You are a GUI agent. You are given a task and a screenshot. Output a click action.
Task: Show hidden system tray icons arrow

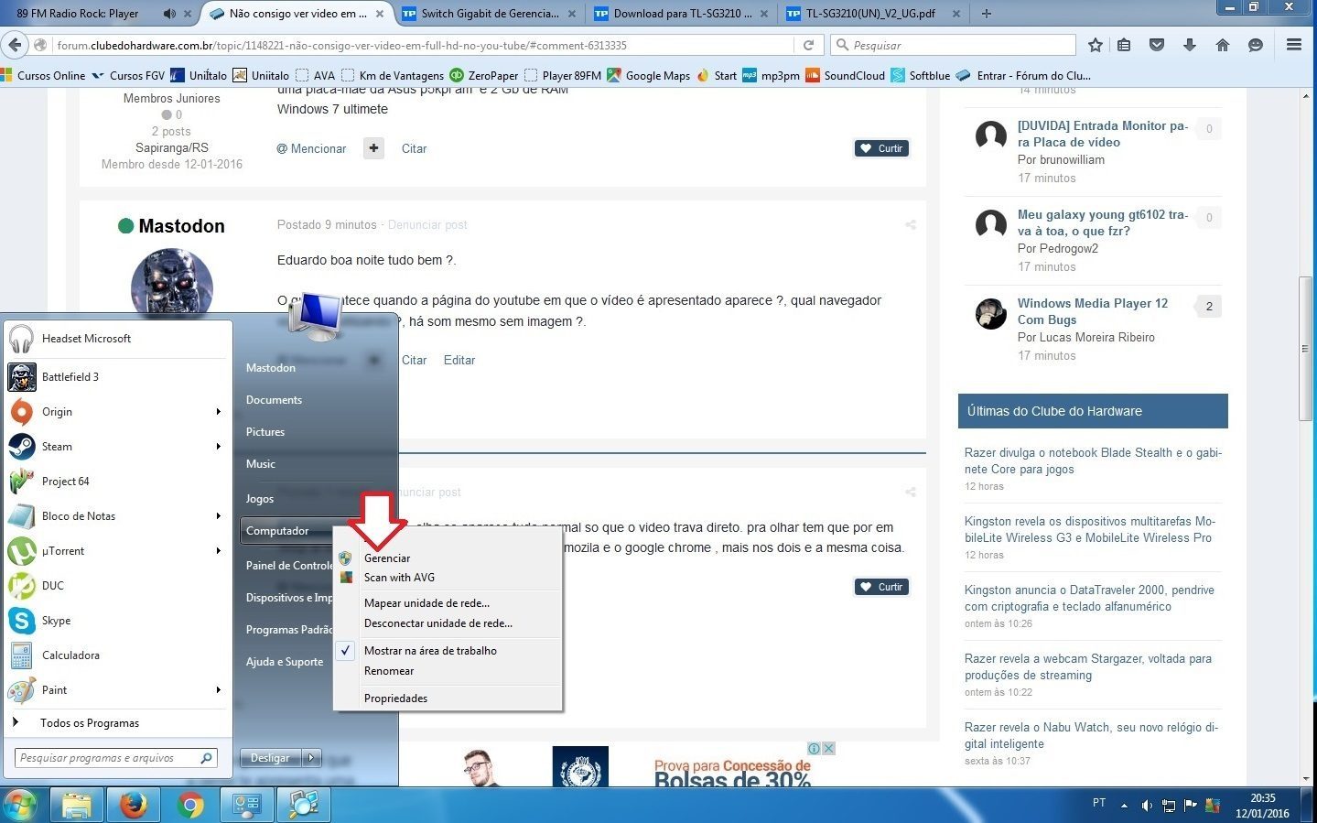tap(1124, 806)
